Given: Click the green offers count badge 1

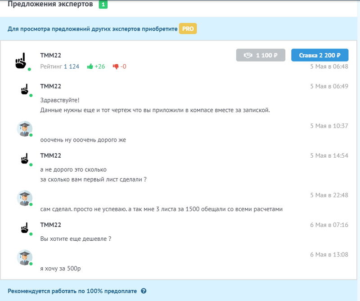Looking at the screenshot, I should click(103, 5).
